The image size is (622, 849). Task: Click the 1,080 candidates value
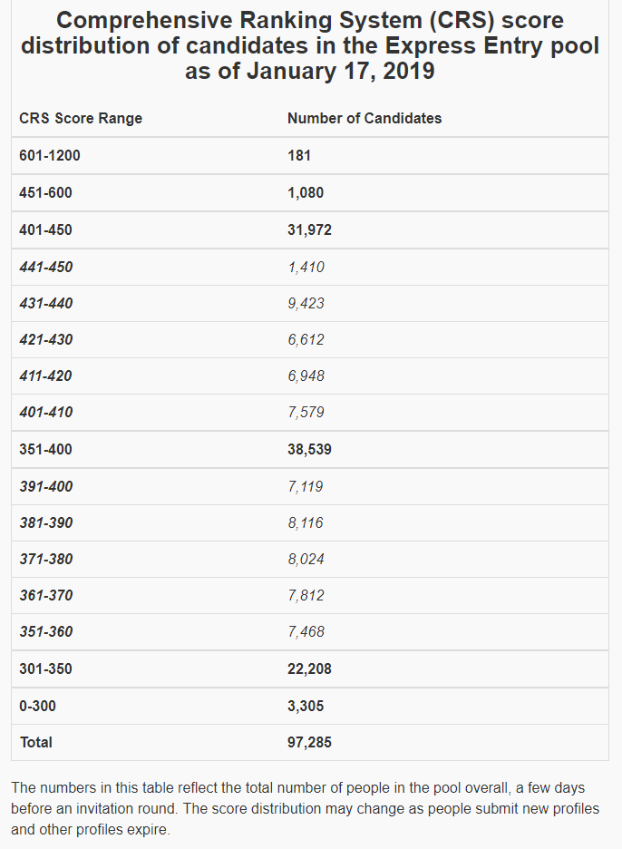pyautogui.click(x=306, y=193)
